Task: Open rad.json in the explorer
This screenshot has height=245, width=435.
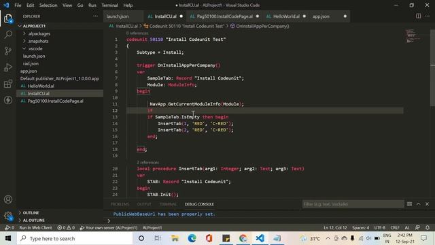Action: point(31,63)
